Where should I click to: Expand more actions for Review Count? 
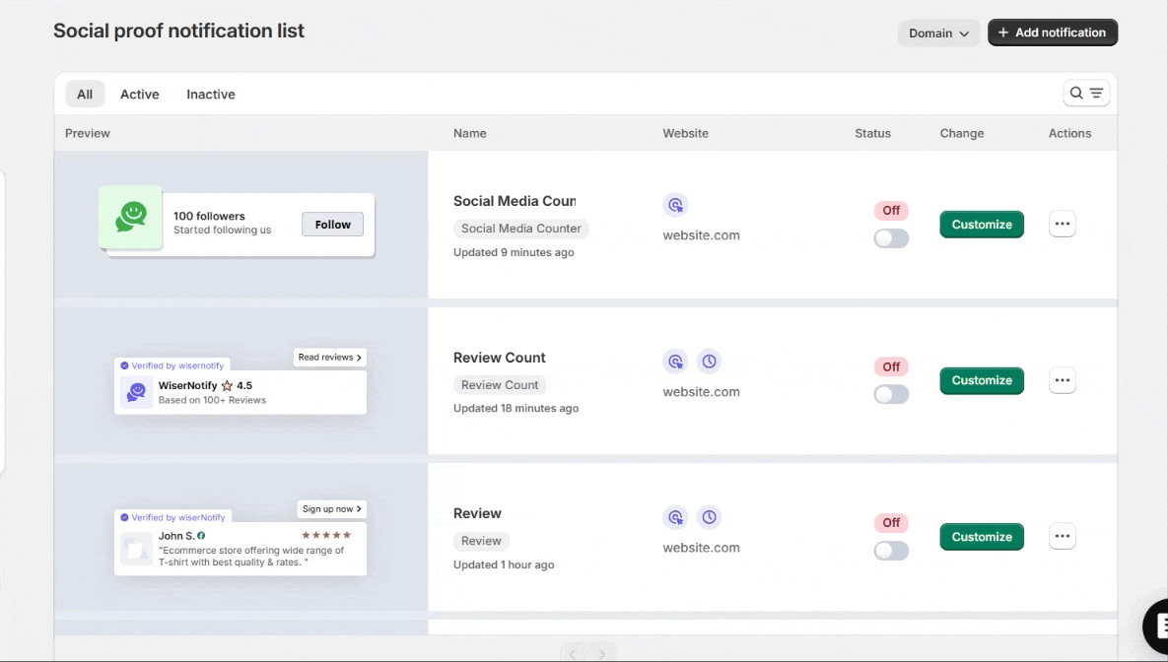point(1062,380)
